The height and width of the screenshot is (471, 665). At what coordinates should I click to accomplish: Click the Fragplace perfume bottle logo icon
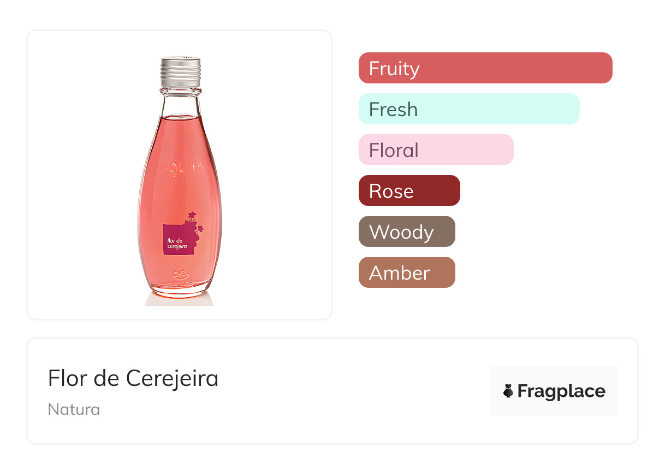[509, 391]
